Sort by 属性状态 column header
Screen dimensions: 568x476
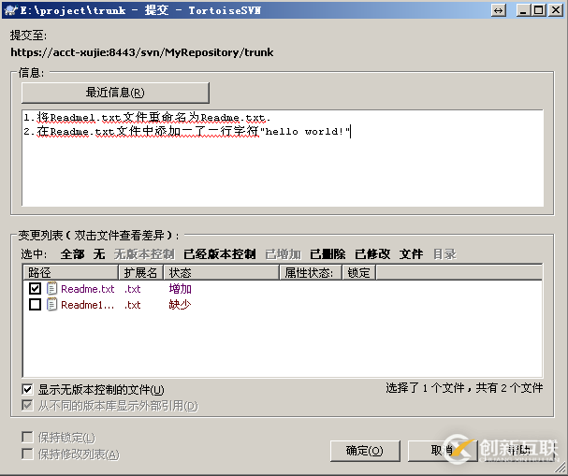[x=311, y=272]
